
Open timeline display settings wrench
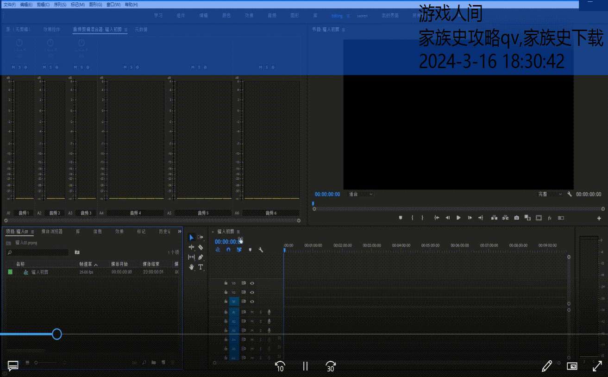click(261, 250)
